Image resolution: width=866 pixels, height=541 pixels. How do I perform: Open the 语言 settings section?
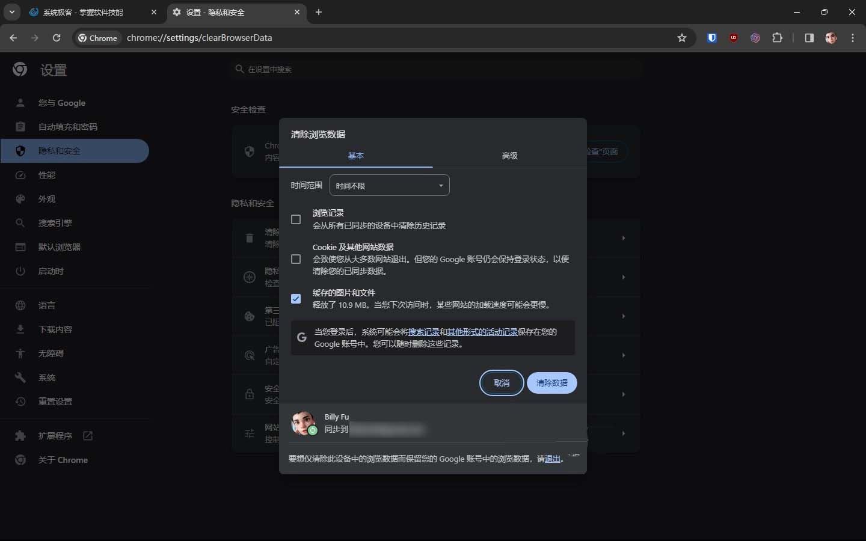(75, 305)
